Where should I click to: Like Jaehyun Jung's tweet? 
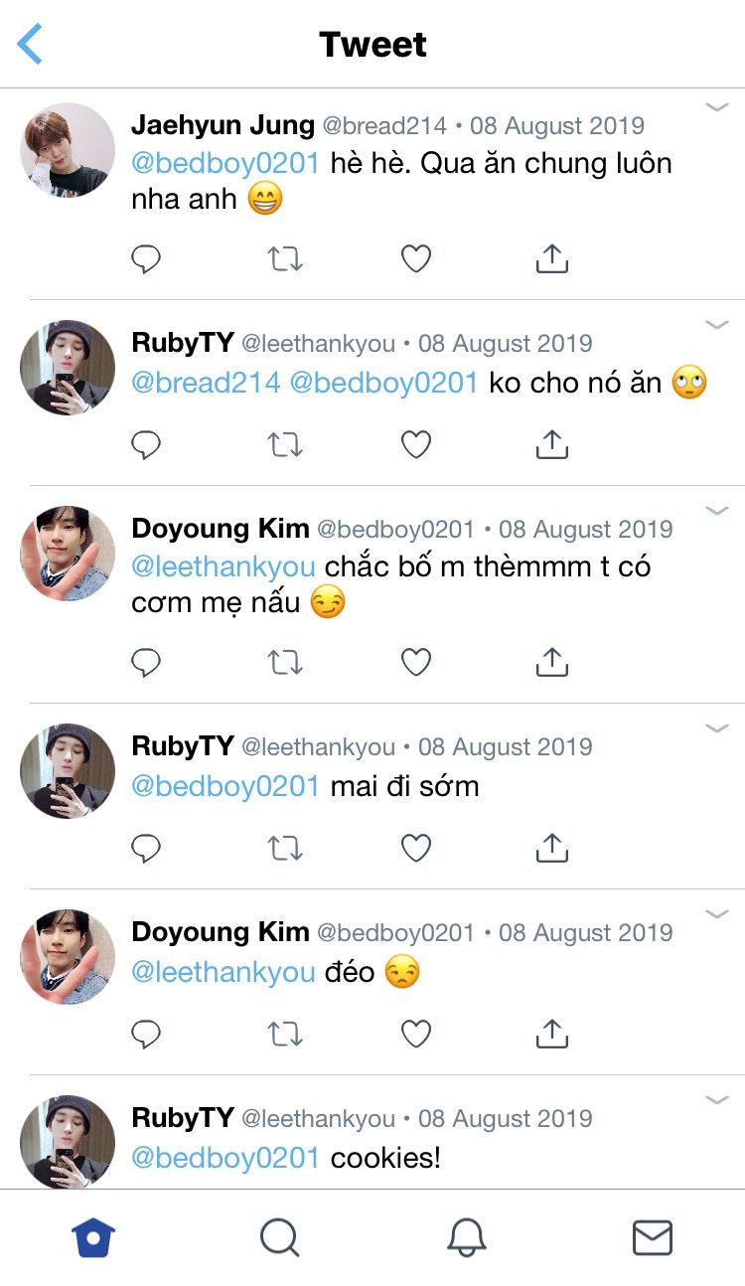(x=415, y=259)
